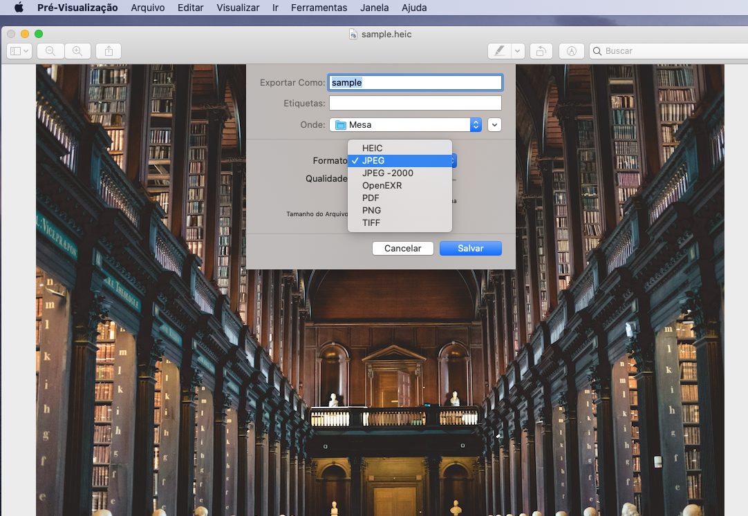Click the zoom out magnifier icon

point(50,51)
